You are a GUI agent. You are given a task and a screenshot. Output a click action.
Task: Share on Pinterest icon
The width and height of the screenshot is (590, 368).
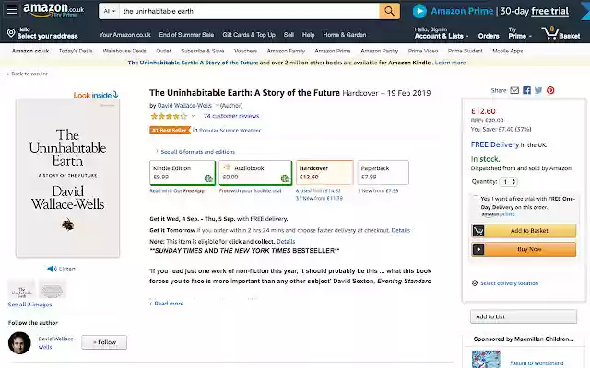point(550,90)
